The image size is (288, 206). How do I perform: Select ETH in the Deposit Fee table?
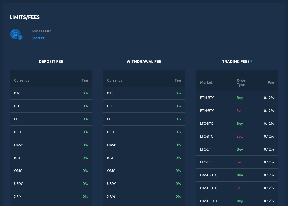tap(17, 106)
